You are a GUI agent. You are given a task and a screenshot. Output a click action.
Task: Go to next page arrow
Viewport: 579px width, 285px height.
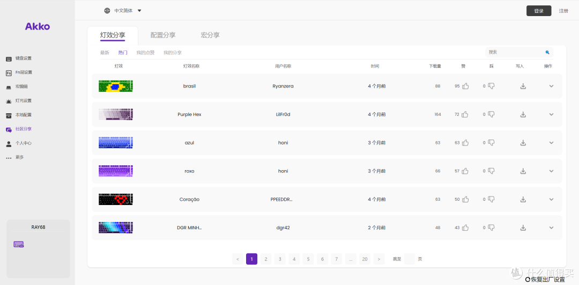pyautogui.click(x=379, y=259)
